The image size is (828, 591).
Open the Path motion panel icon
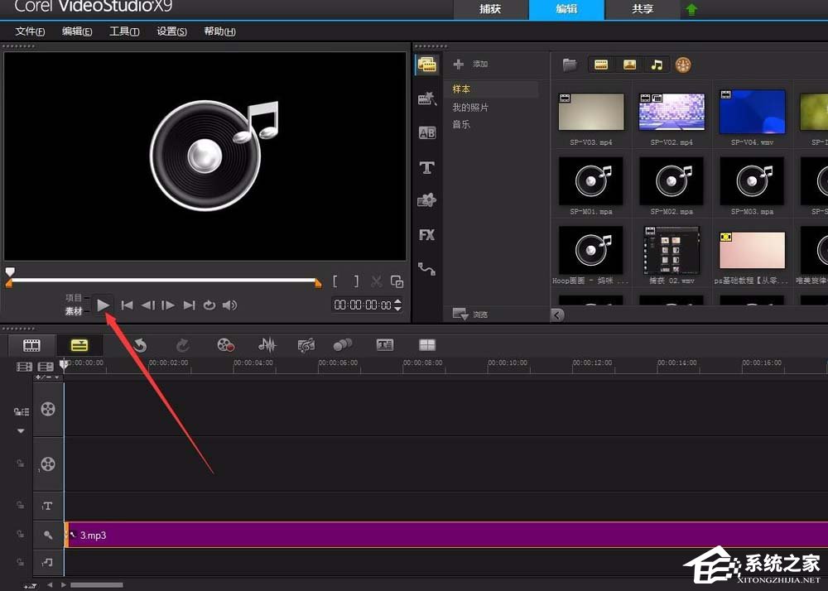pos(426,269)
